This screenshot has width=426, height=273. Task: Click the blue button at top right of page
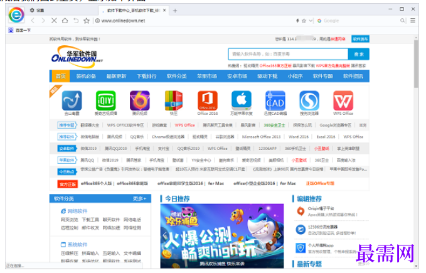tap(360, 39)
